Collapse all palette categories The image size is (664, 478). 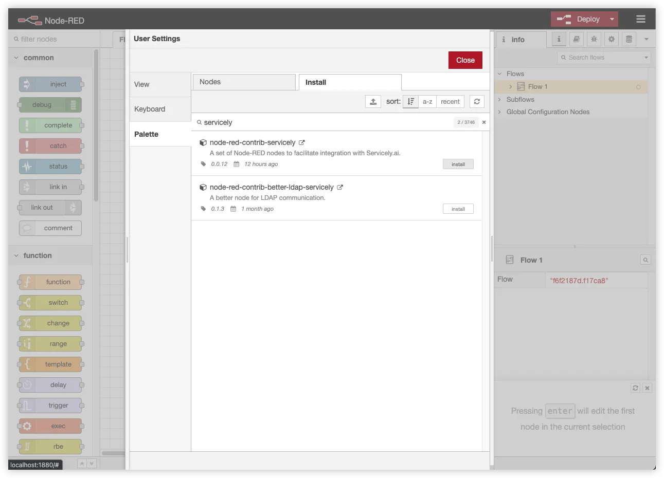coord(82,463)
